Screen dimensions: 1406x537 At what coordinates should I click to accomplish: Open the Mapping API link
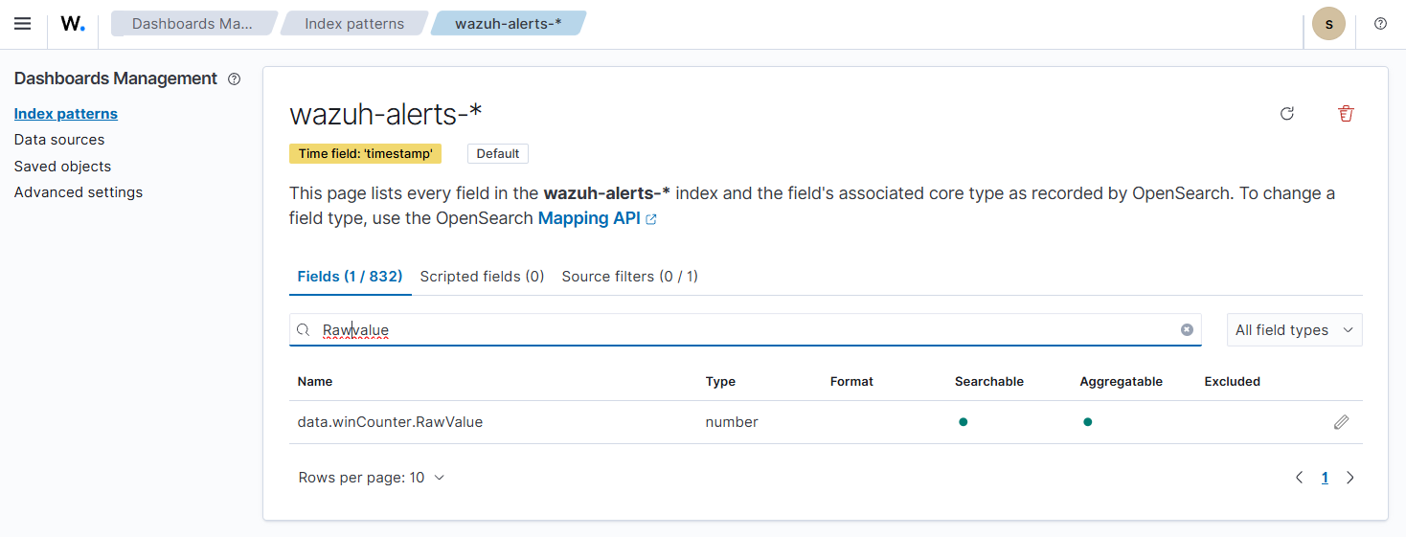(x=598, y=218)
